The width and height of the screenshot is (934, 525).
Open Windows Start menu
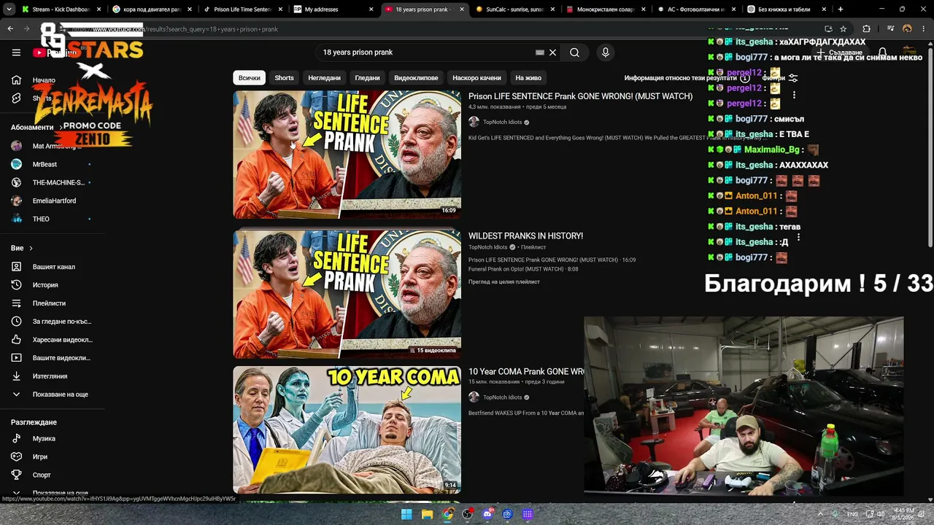pos(406,514)
